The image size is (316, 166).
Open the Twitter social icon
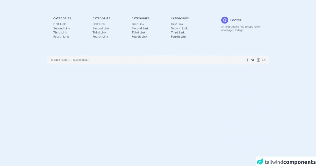click(x=253, y=60)
